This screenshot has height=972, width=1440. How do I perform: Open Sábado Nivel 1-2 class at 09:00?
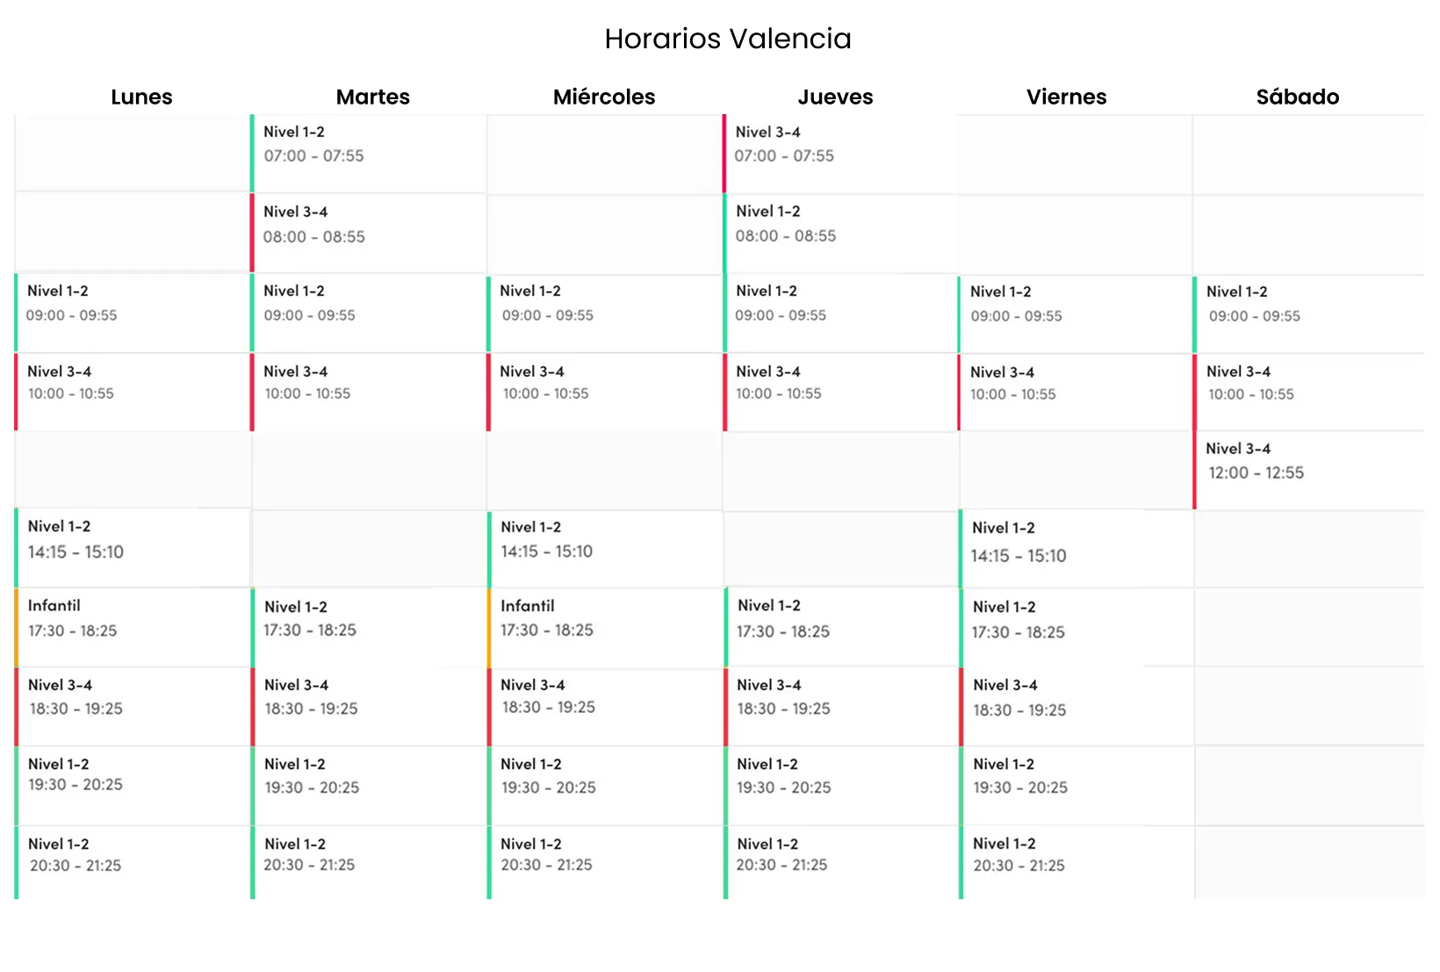[x=1308, y=313]
